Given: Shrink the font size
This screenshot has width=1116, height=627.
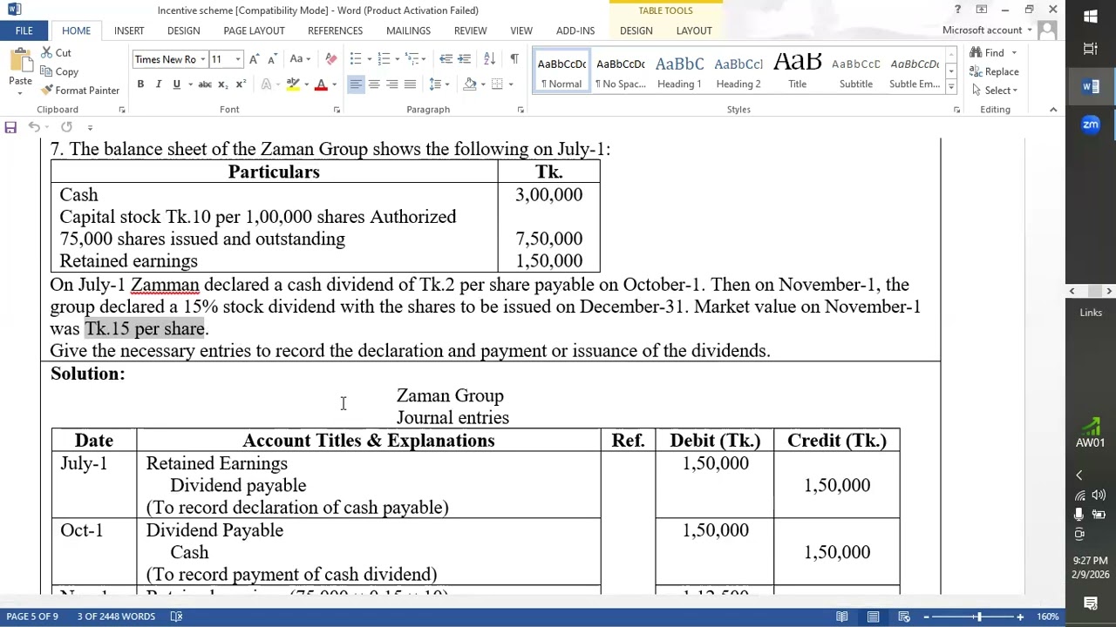Looking at the screenshot, I should tap(272, 59).
